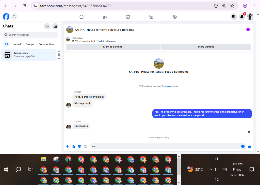Open the Friends icon in top nav
260x185 pixels.
click(x=105, y=17)
